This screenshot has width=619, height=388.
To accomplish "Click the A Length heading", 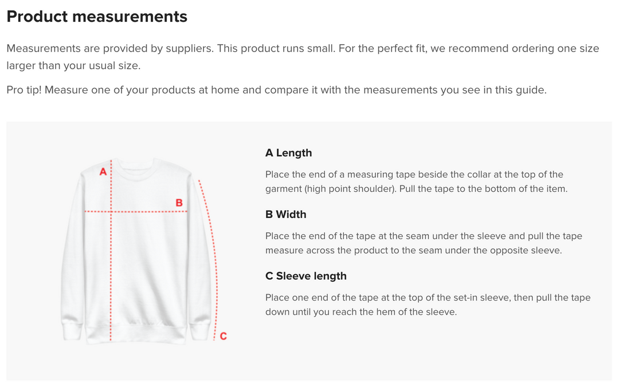I will tap(288, 153).
